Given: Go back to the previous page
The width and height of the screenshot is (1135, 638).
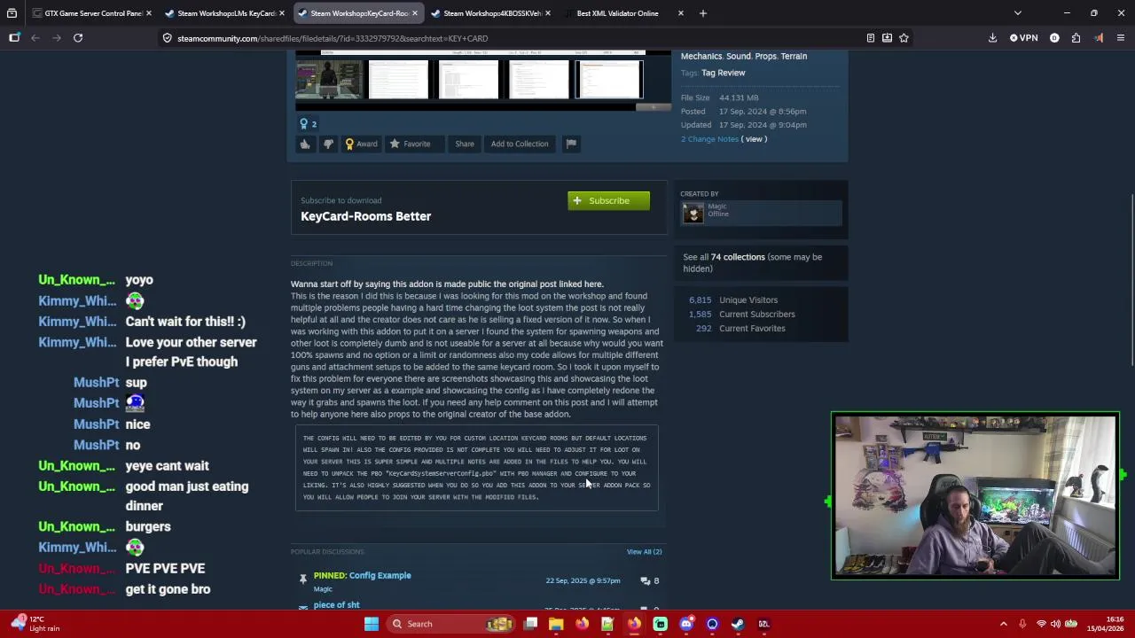Looking at the screenshot, I should [x=35, y=38].
